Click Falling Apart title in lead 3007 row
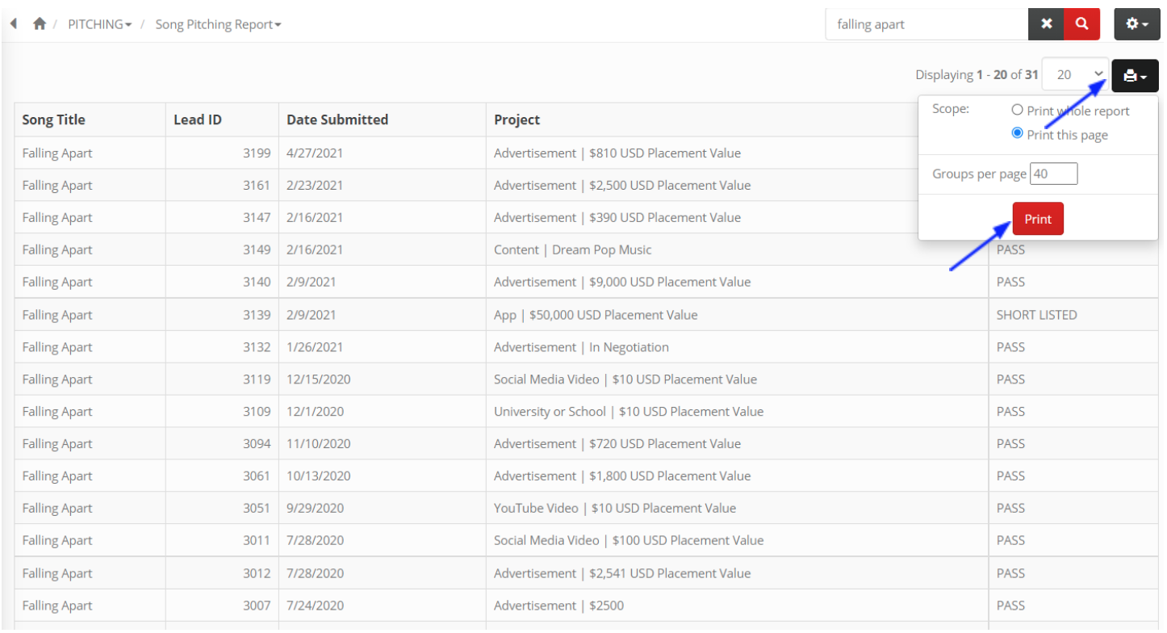 pos(57,606)
